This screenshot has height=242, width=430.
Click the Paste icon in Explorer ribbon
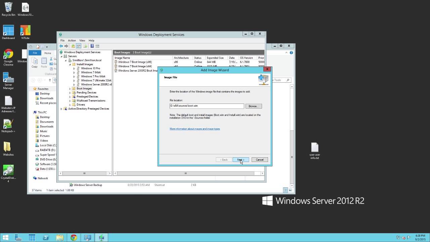44,63
